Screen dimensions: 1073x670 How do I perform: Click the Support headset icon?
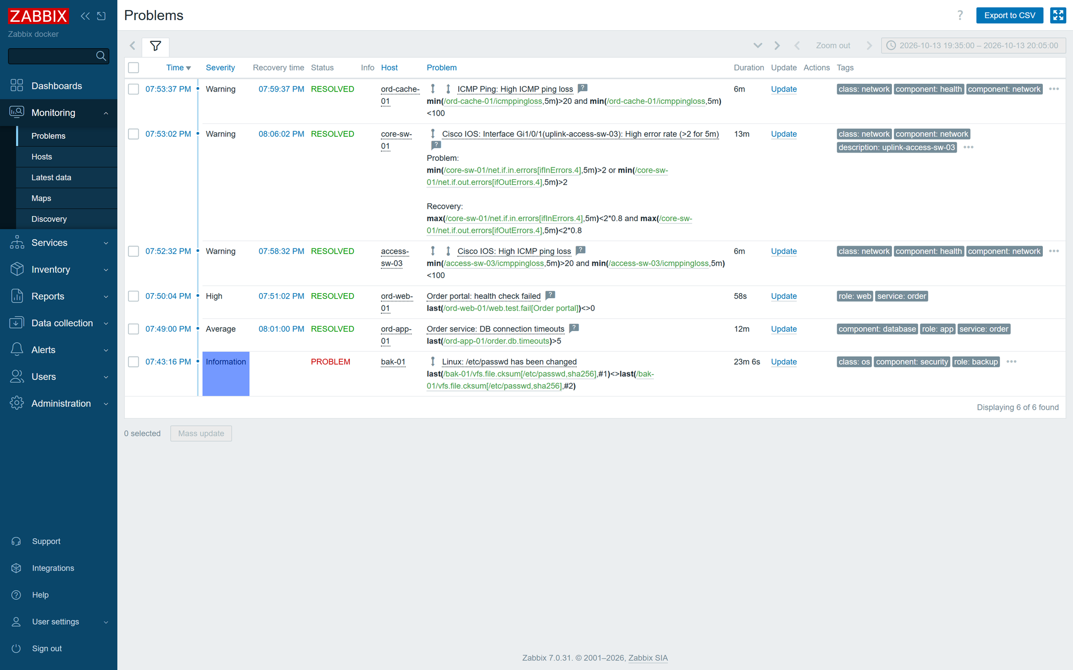[16, 542]
